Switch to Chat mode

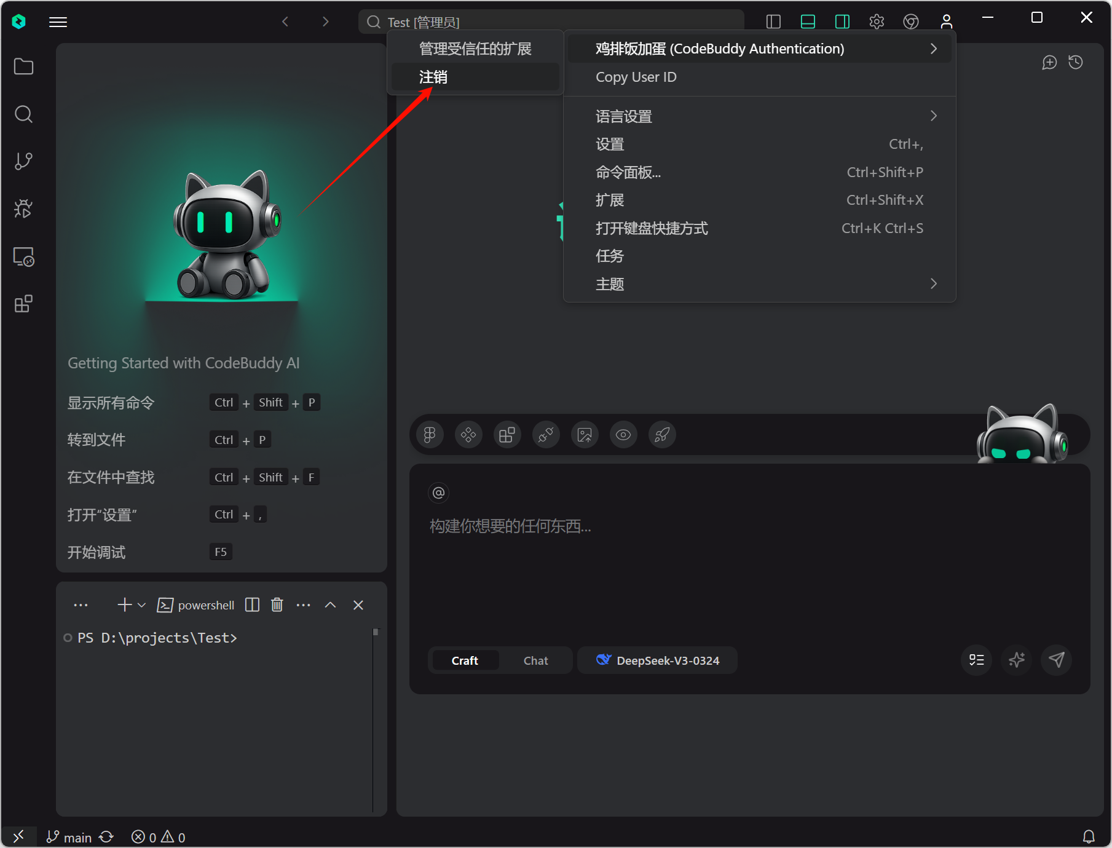click(x=535, y=660)
